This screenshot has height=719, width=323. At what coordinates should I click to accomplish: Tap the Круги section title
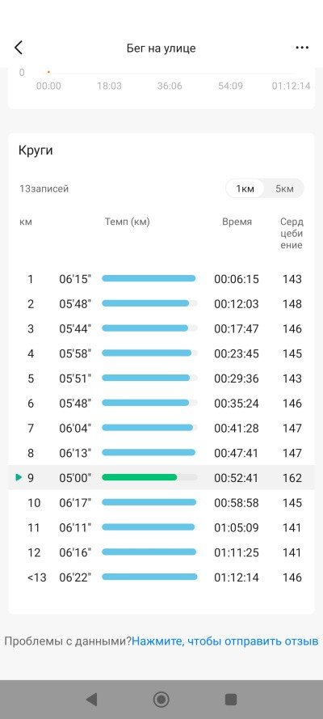[36, 150]
